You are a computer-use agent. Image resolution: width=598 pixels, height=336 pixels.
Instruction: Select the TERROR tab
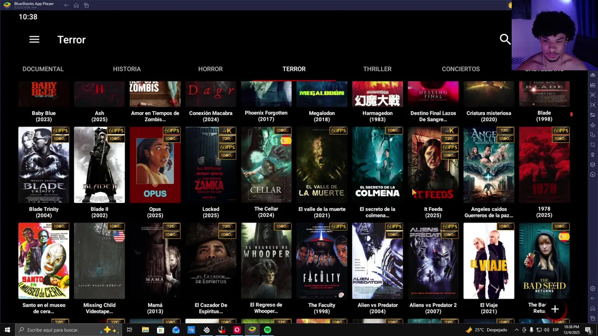294,69
